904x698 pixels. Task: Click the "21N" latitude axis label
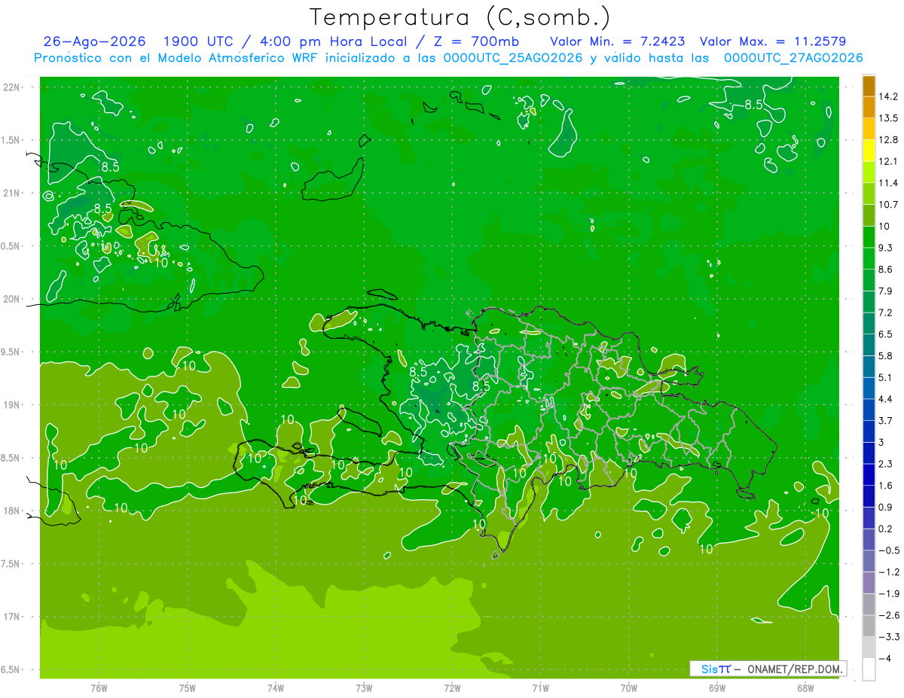click(x=12, y=193)
